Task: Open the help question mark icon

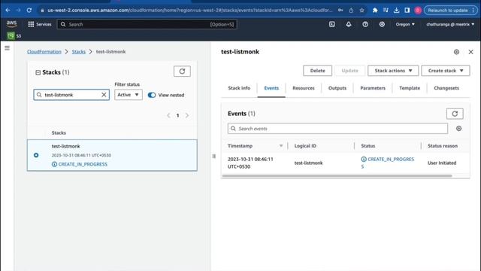Action: click(365, 24)
